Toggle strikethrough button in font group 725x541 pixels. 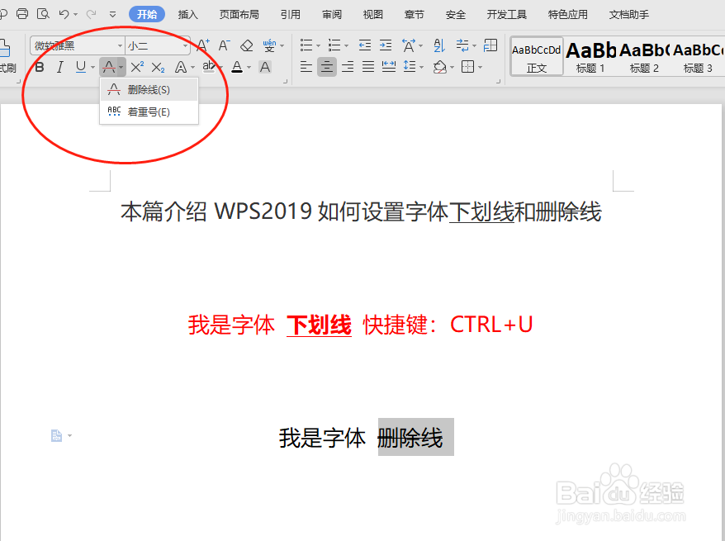pos(109,68)
